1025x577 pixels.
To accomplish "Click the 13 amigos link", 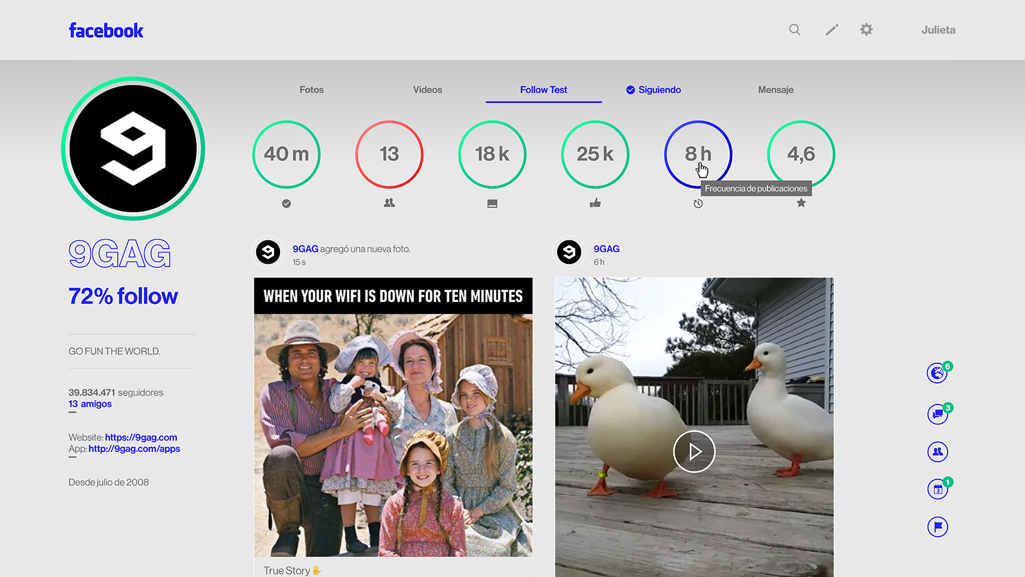I will [x=90, y=404].
